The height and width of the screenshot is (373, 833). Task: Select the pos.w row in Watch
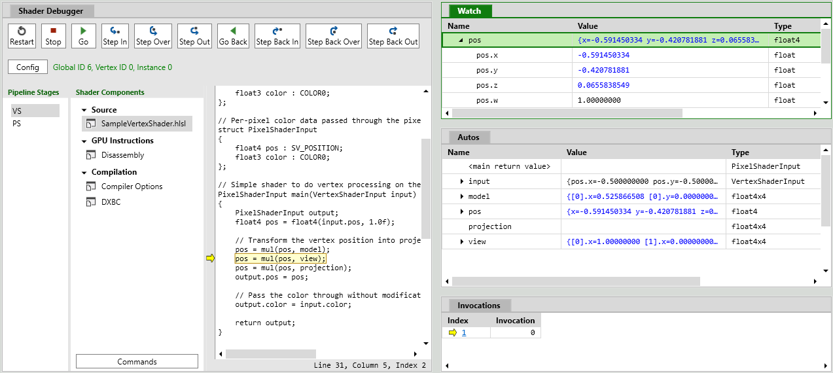click(x=631, y=100)
